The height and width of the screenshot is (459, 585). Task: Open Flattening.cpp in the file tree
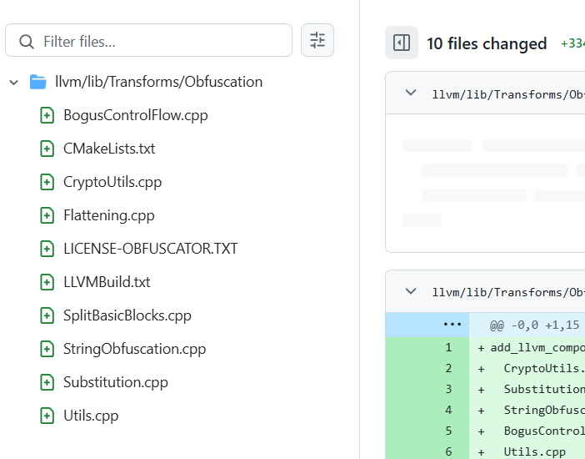tap(109, 215)
